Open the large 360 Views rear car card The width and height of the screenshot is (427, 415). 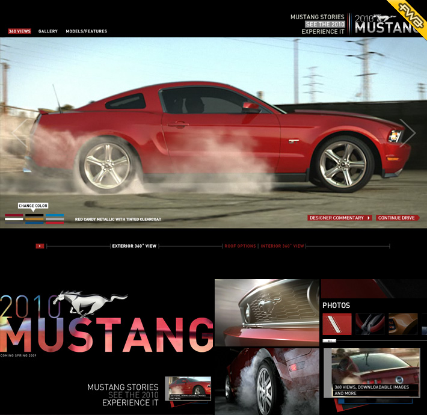point(372,373)
